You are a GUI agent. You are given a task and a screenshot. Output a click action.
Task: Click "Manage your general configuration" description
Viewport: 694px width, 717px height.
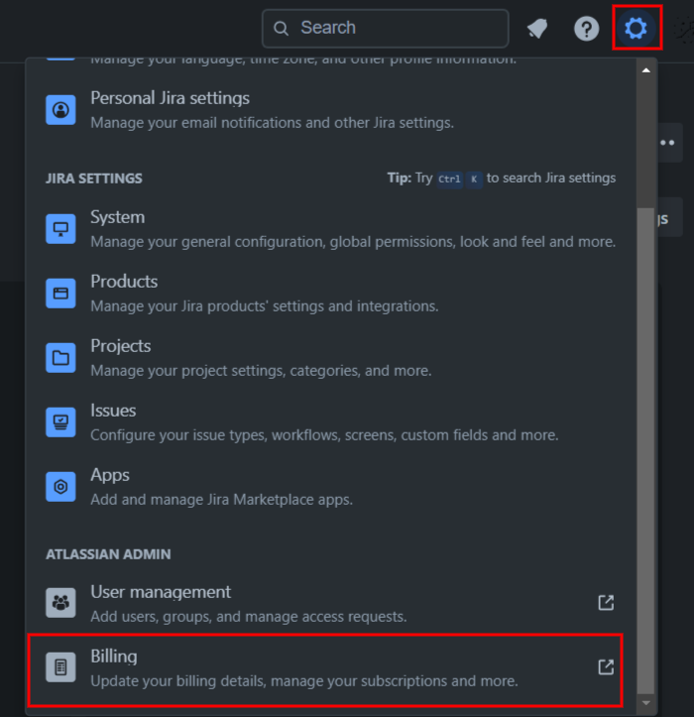point(353,241)
